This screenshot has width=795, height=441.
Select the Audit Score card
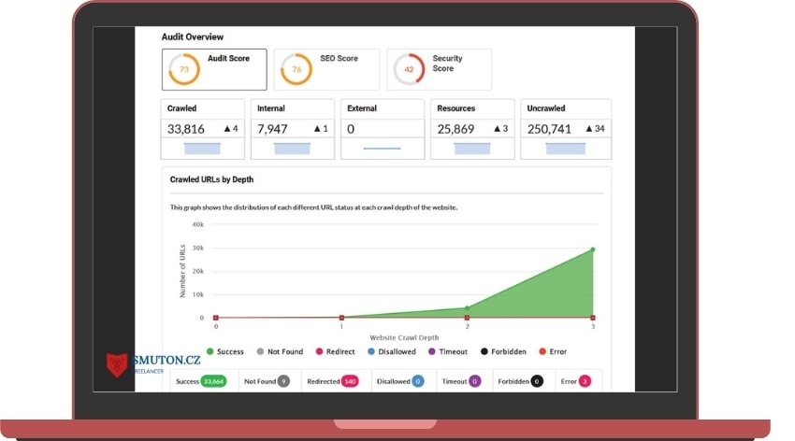(214, 69)
